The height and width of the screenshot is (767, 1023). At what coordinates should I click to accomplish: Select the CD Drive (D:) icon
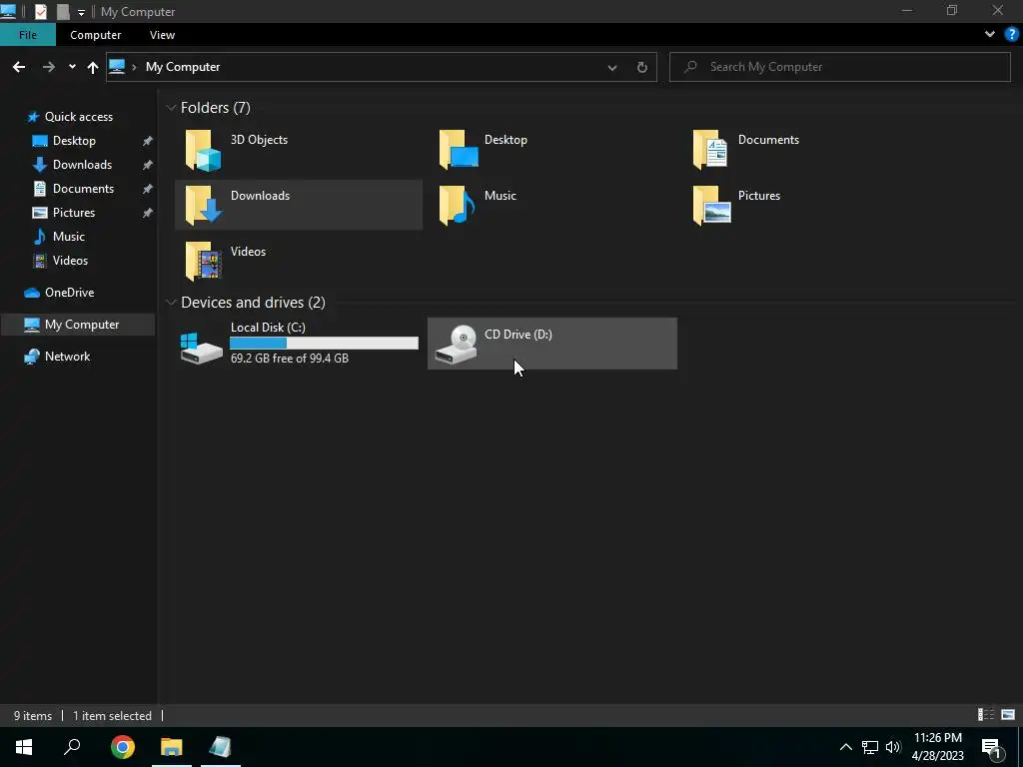(456, 344)
